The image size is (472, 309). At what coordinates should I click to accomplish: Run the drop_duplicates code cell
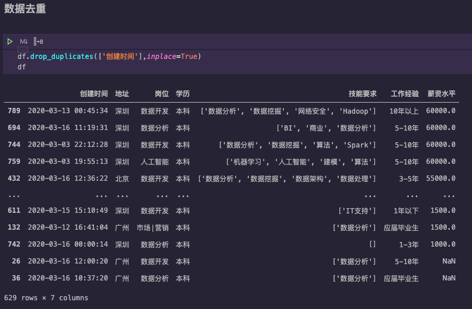[x=10, y=41]
